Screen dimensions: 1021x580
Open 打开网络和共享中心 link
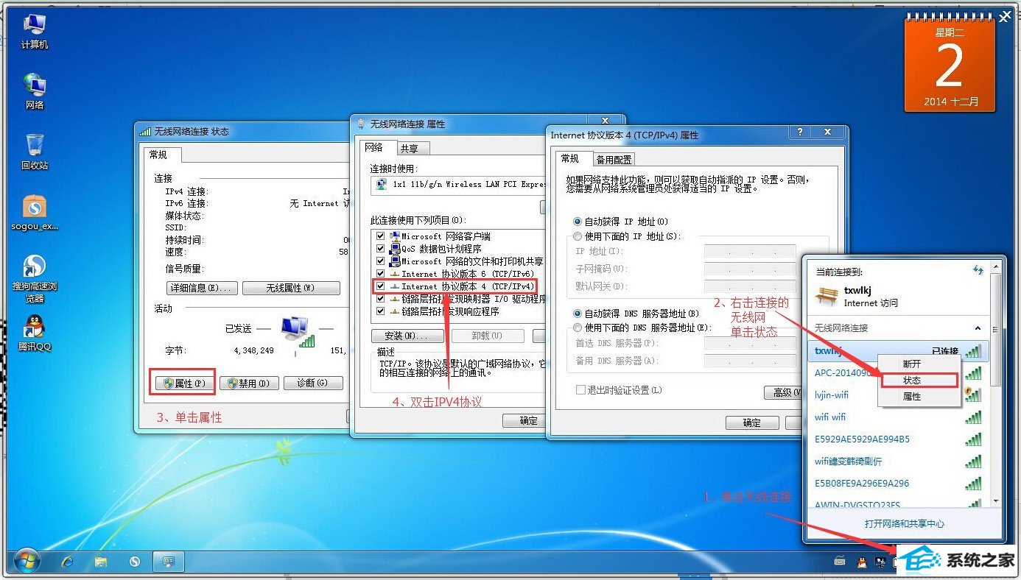905,524
